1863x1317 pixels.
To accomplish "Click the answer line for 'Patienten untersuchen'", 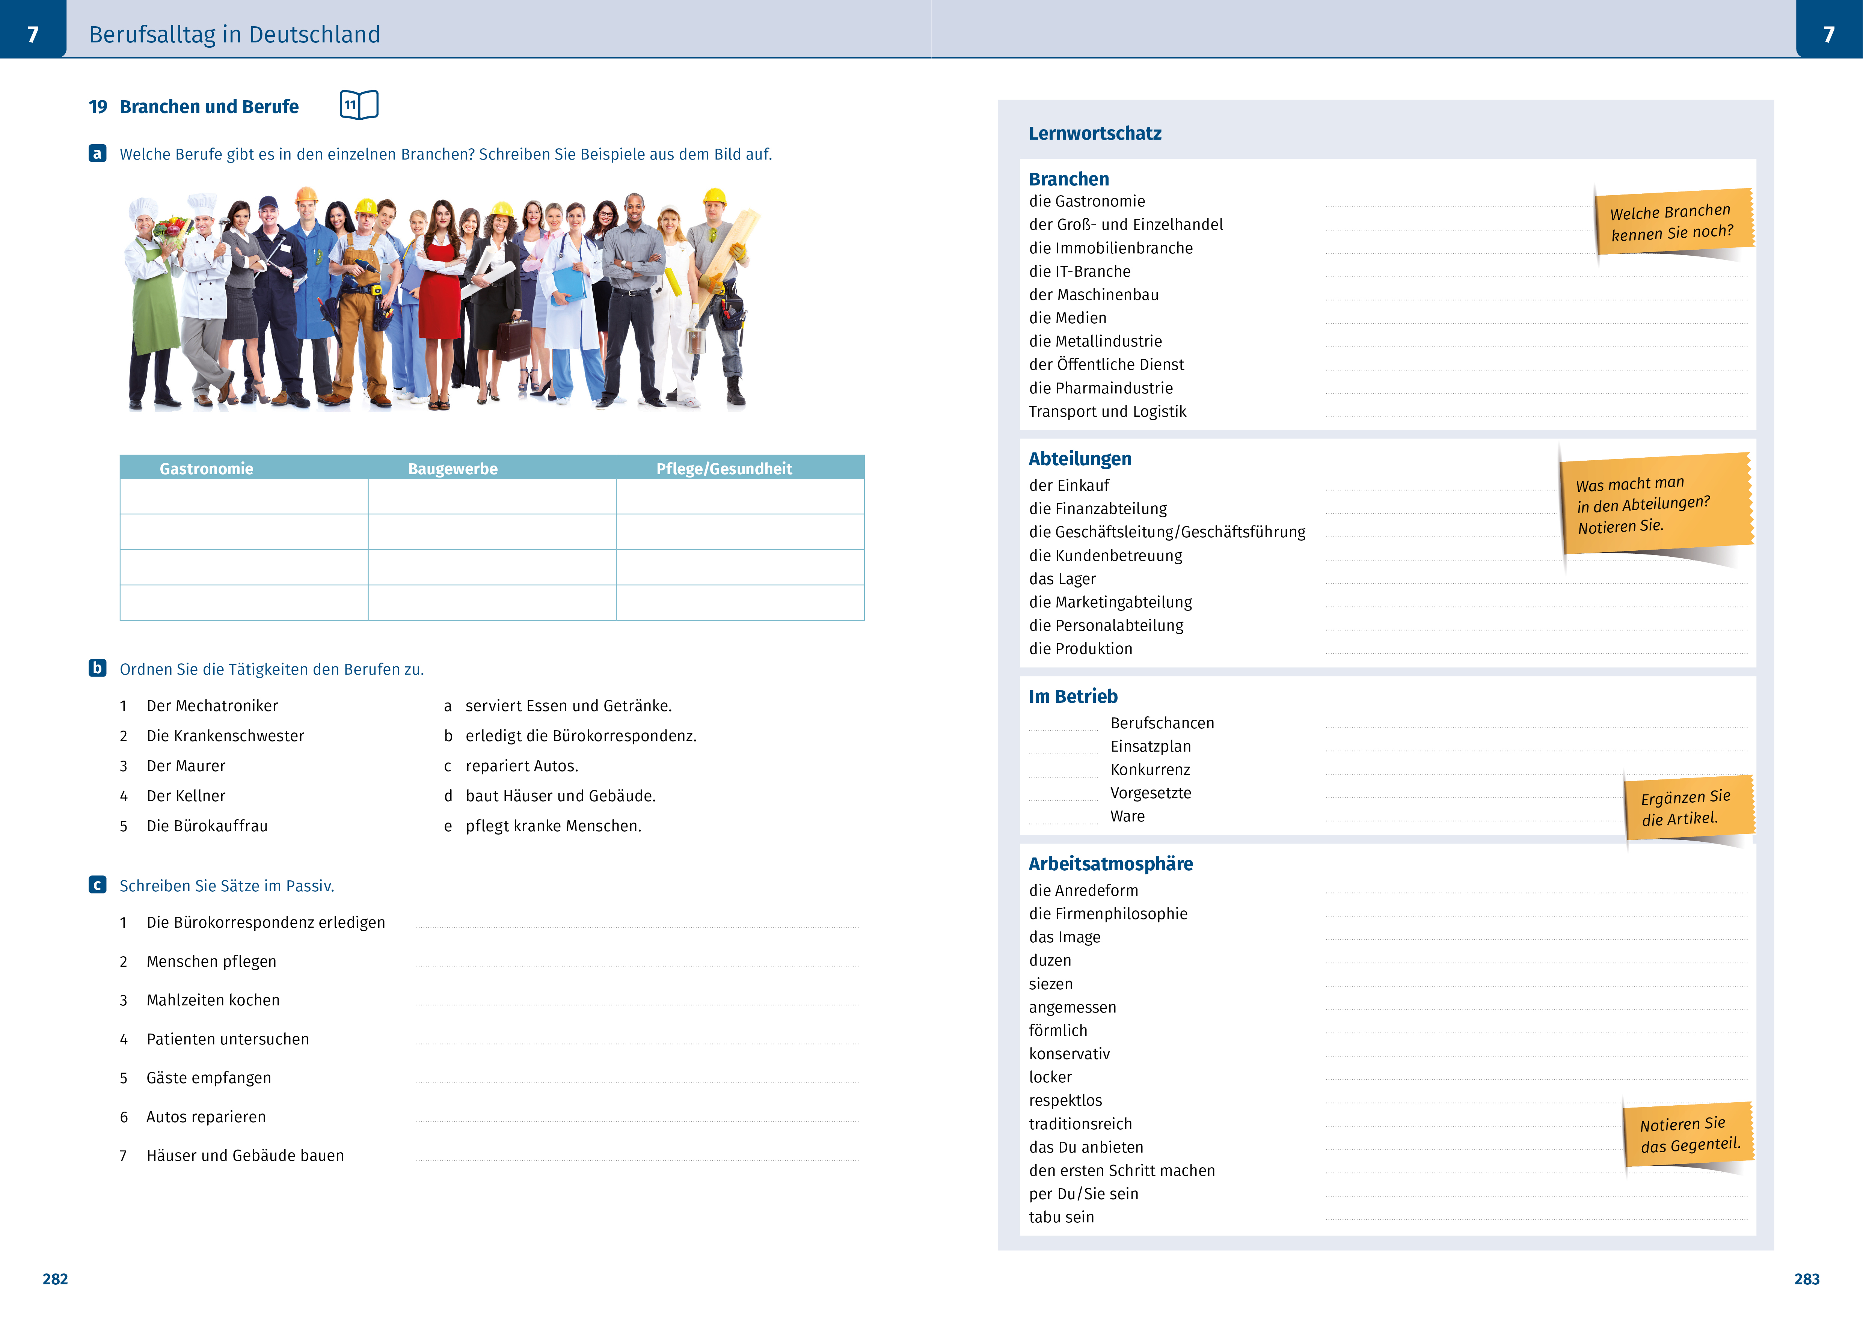I will pos(637,1039).
